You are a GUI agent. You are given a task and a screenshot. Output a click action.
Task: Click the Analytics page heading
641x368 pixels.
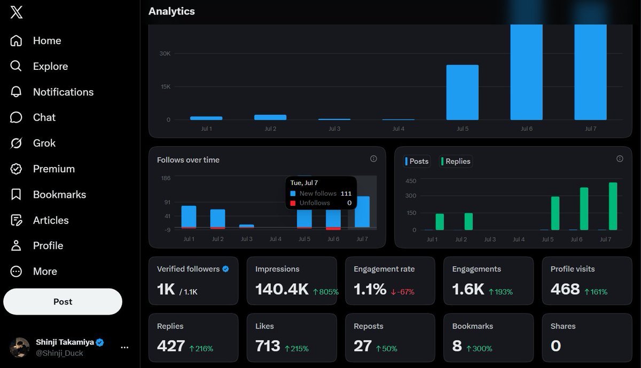(171, 11)
